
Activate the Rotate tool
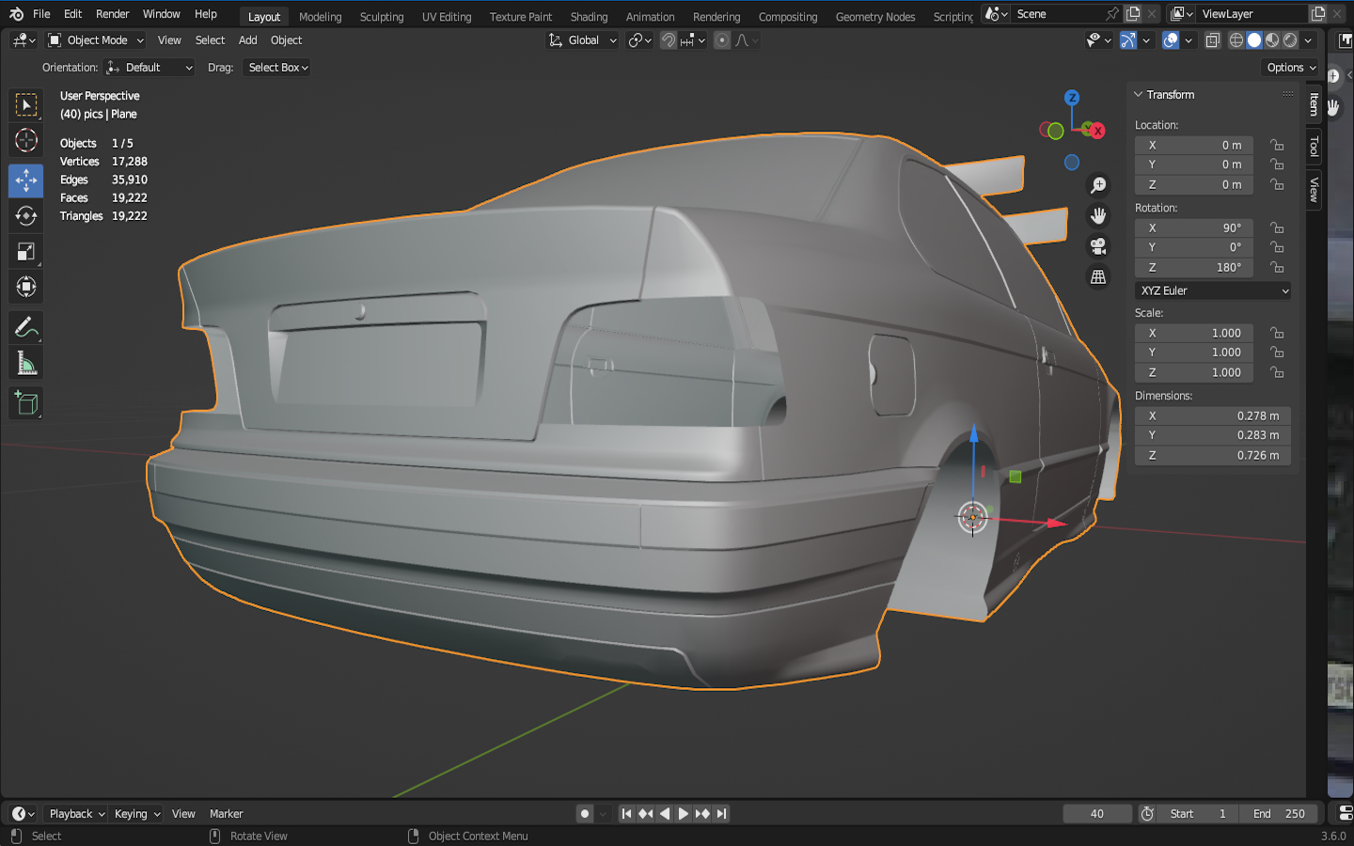[x=26, y=215]
